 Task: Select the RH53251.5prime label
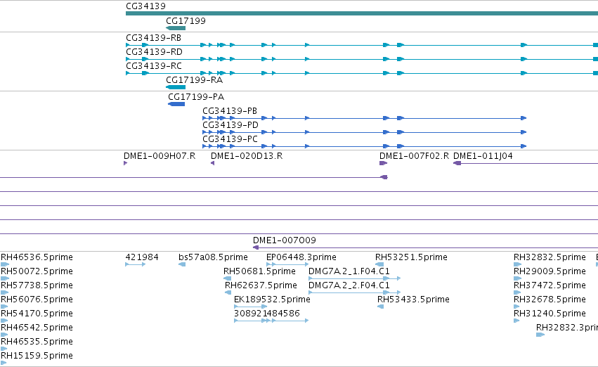pyautogui.click(x=411, y=257)
